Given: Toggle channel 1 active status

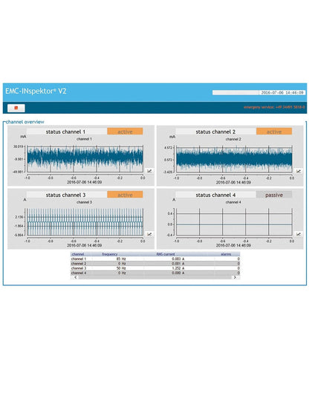Looking at the screenshot, I should click(125, 132).
